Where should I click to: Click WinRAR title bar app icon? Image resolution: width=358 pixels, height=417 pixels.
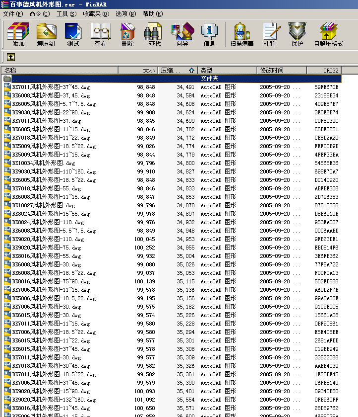pyautogui.click(x=4, y=4)
